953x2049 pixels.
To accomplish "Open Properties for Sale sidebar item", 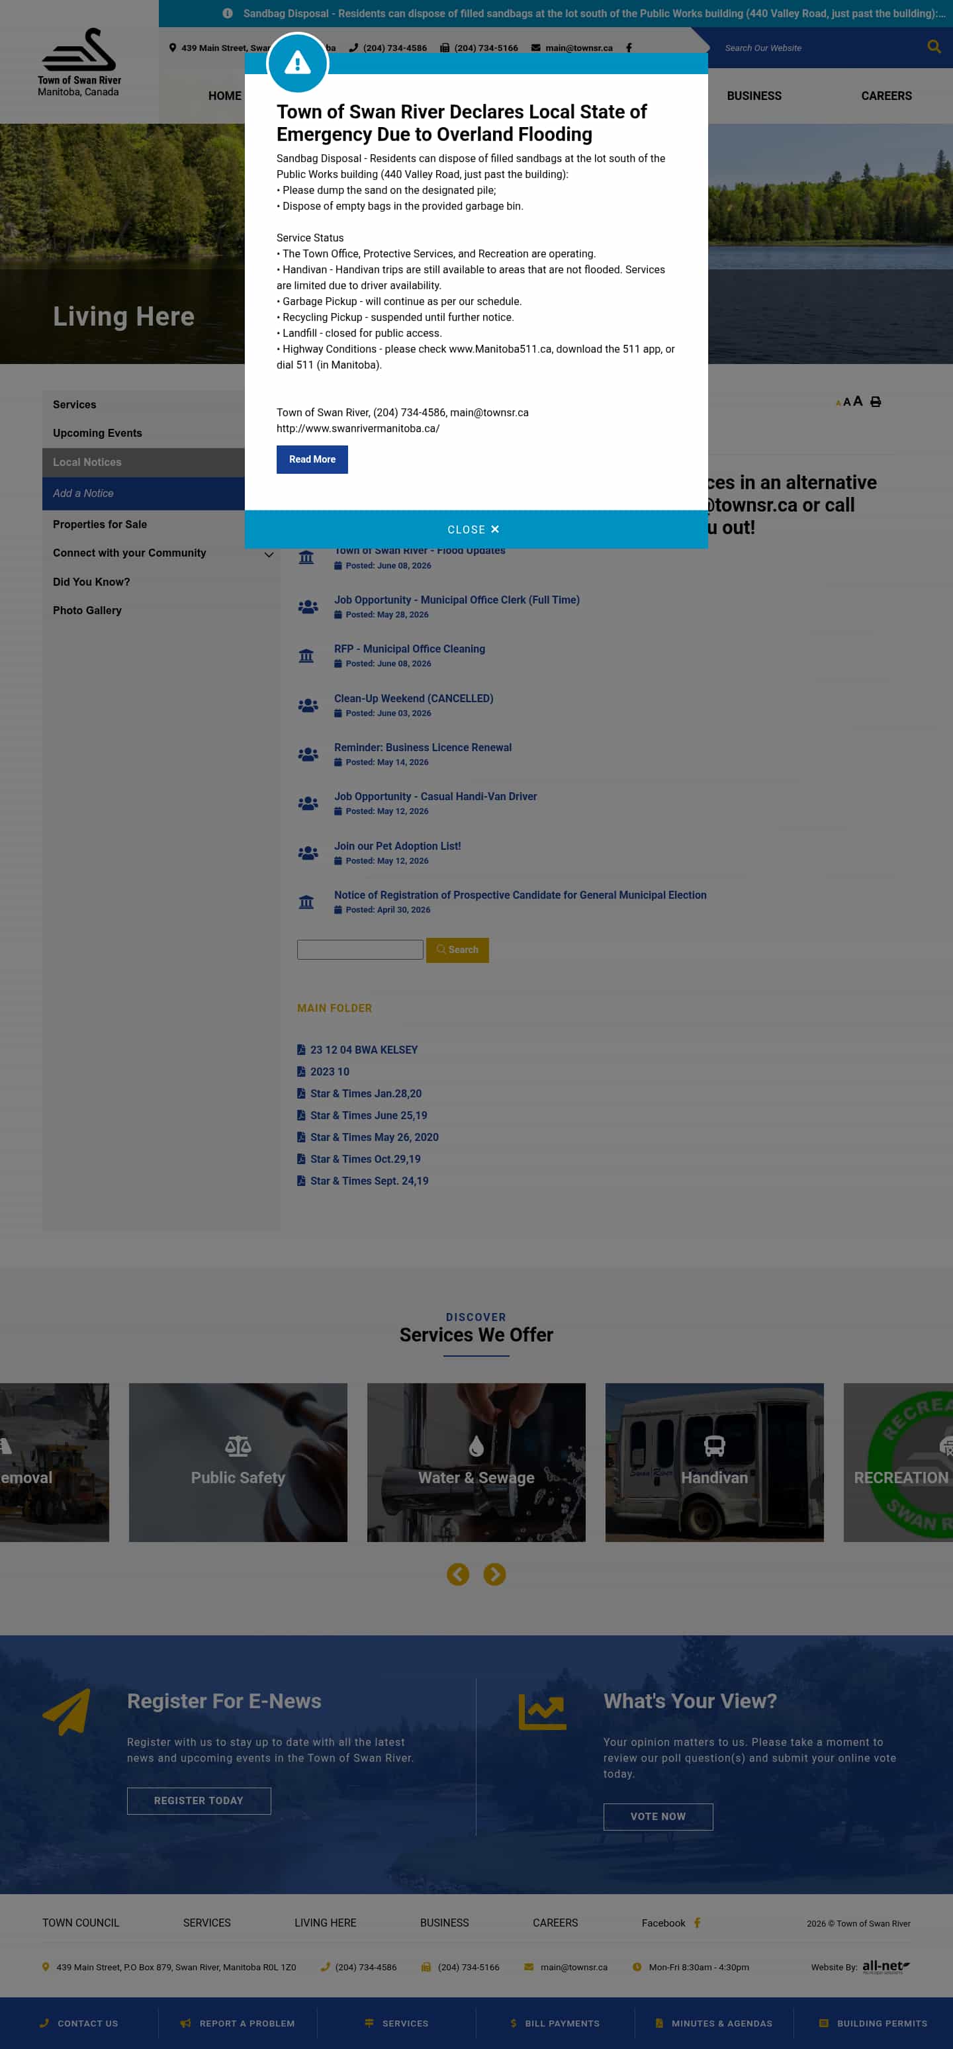I will pyautogui.click(x=99, y=524).
